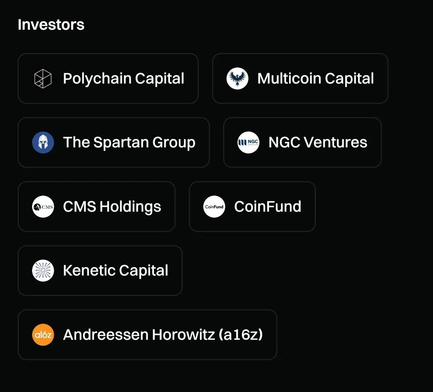433x392 pixels.
Task: Click the CMS Holdings round logo
Action: pyautogui.click(x=43, y=206)
